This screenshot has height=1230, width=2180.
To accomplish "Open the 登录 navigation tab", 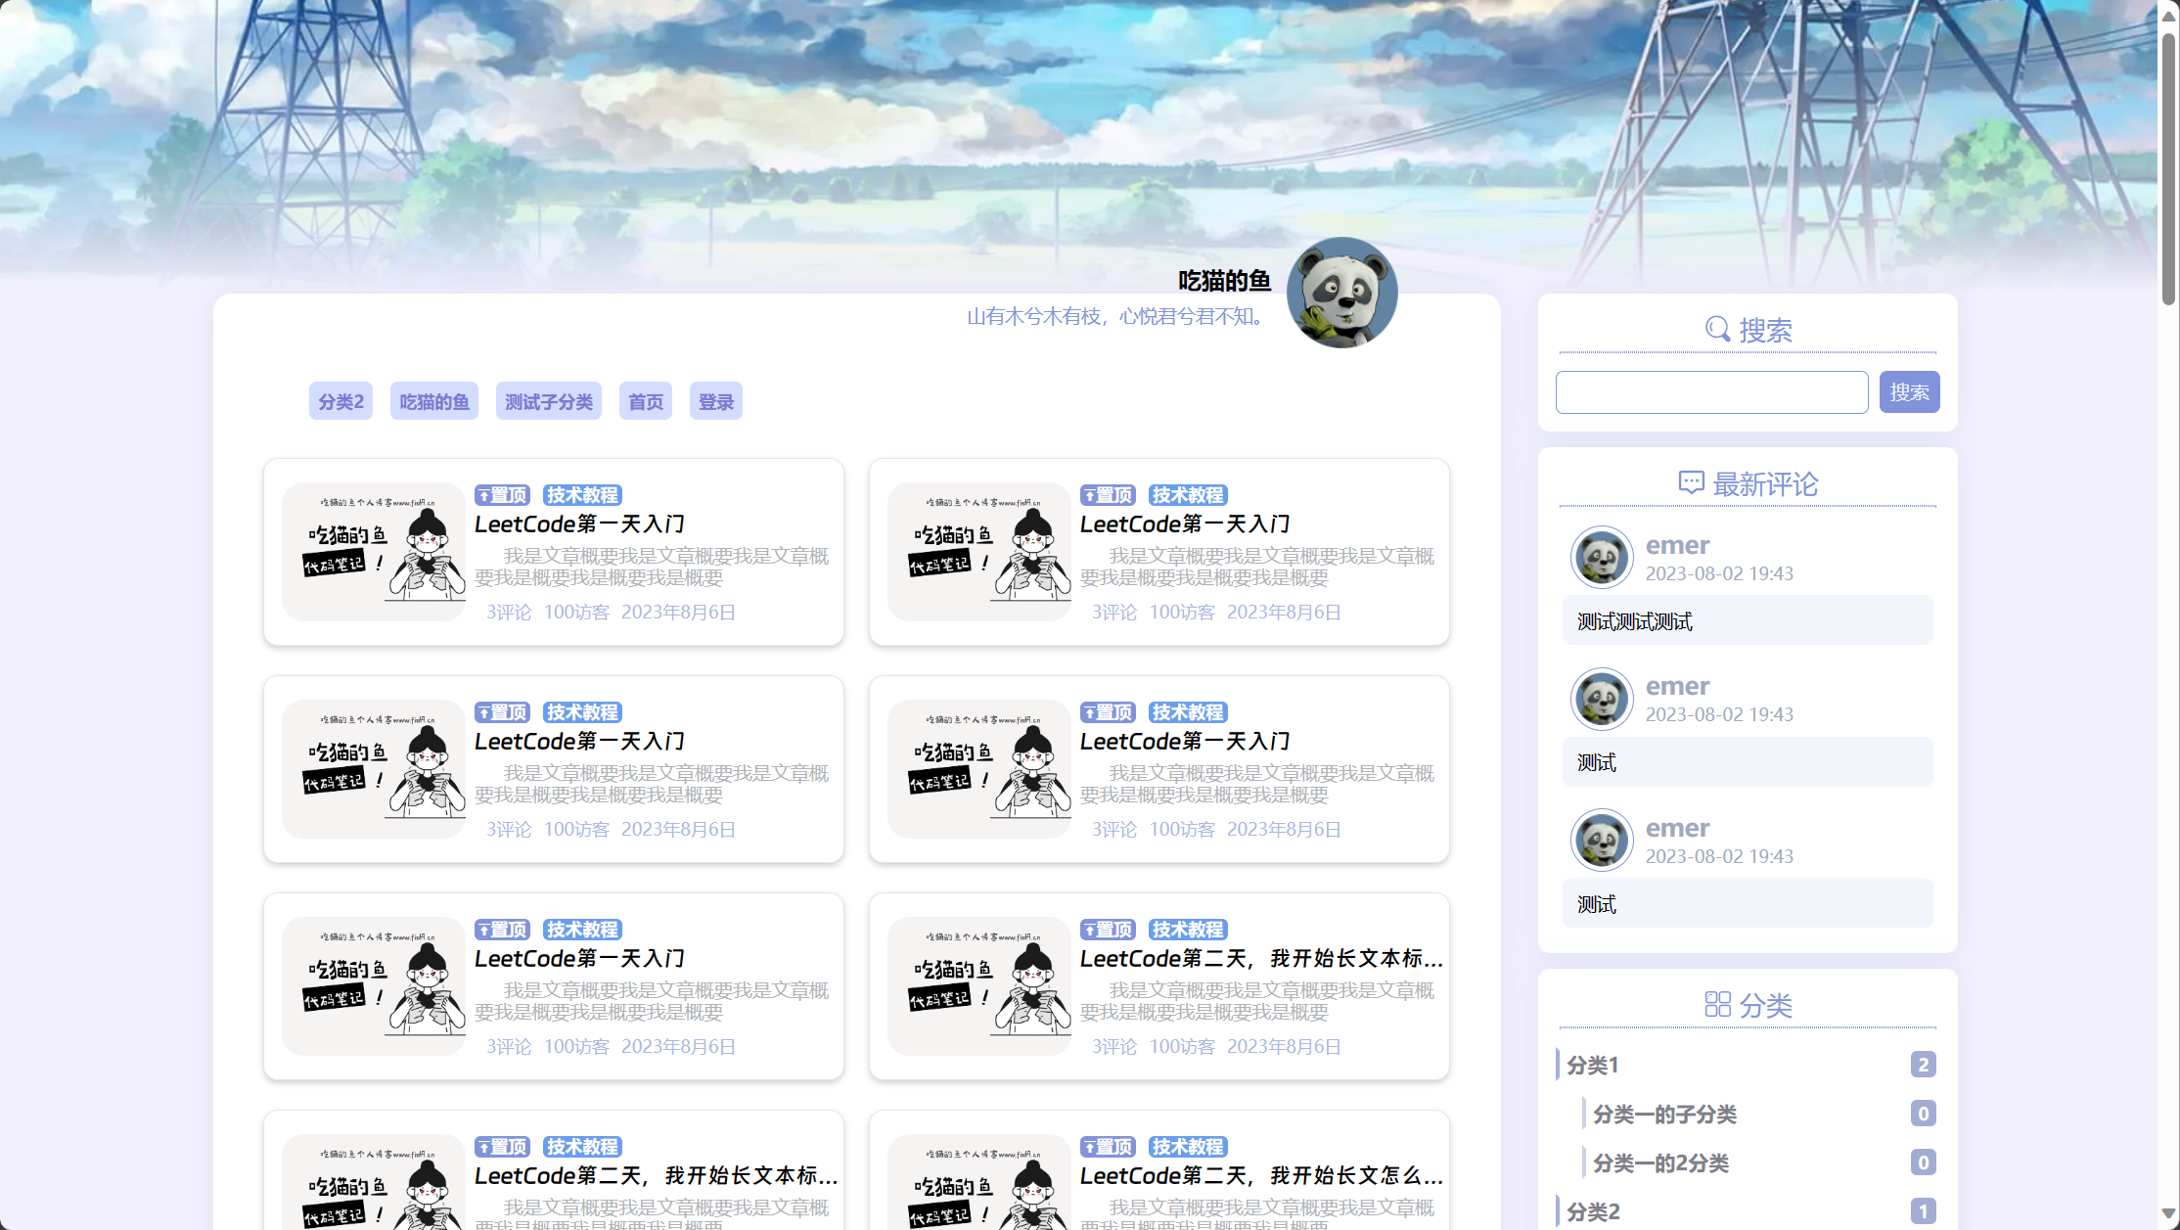I will pyautogui.click(x=716, y=401).
